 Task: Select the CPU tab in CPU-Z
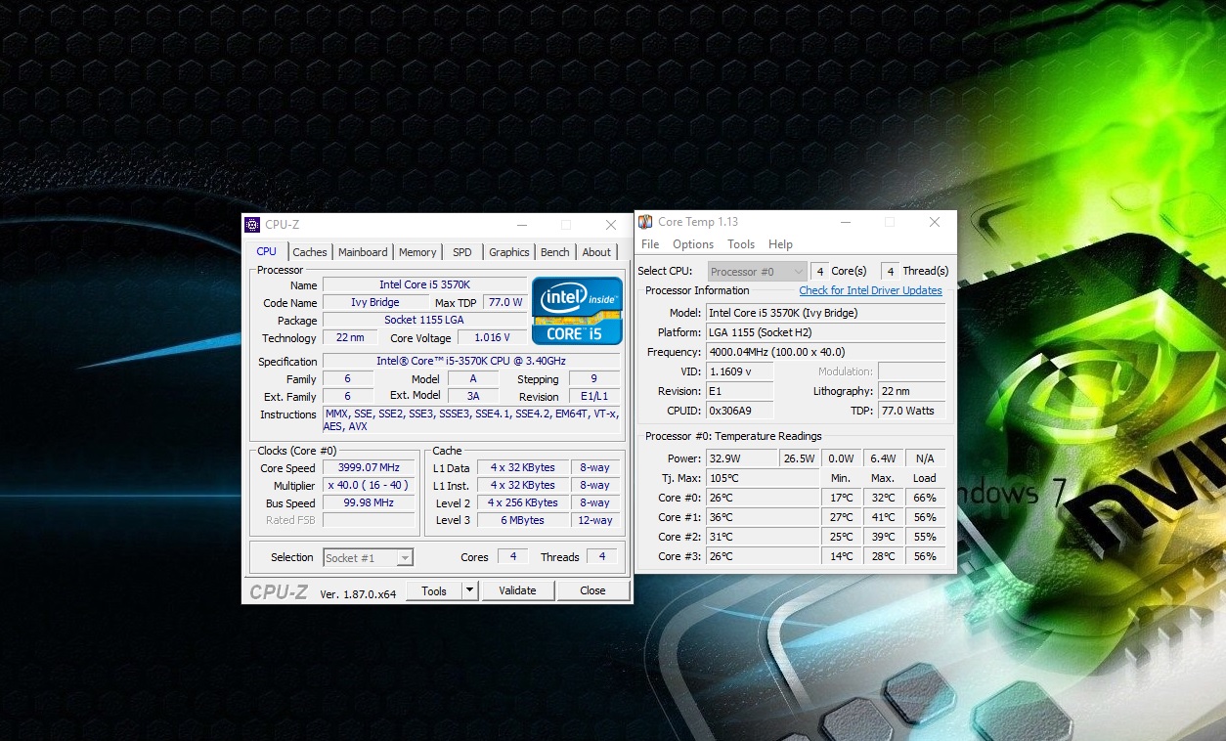point(266,251)
